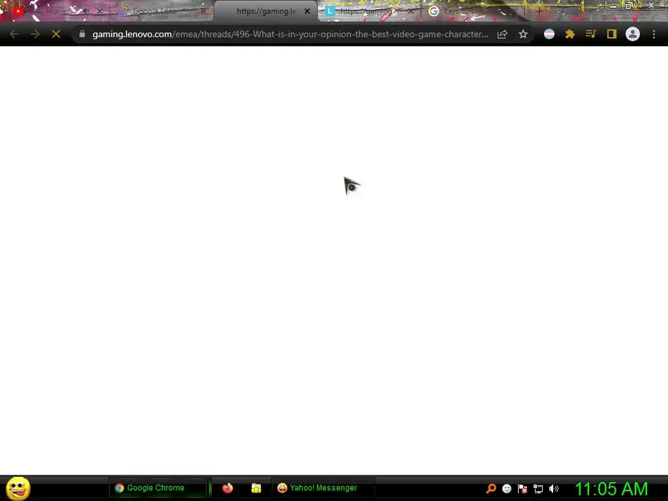Image resolution: width=668 pixels, height=501 pixels.
Task: Open the media controls button
Action: pos(590,34)
